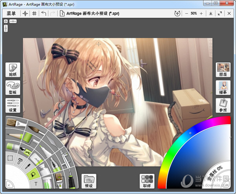Image resolution: width=236 pixels, height=194 pixels.
Task: Open the 参照 reference panel
Action: [223, 105]
